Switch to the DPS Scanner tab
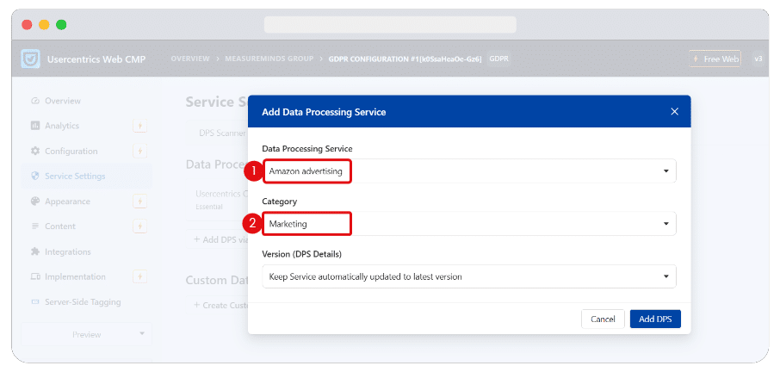 click(x=222, y=133)
